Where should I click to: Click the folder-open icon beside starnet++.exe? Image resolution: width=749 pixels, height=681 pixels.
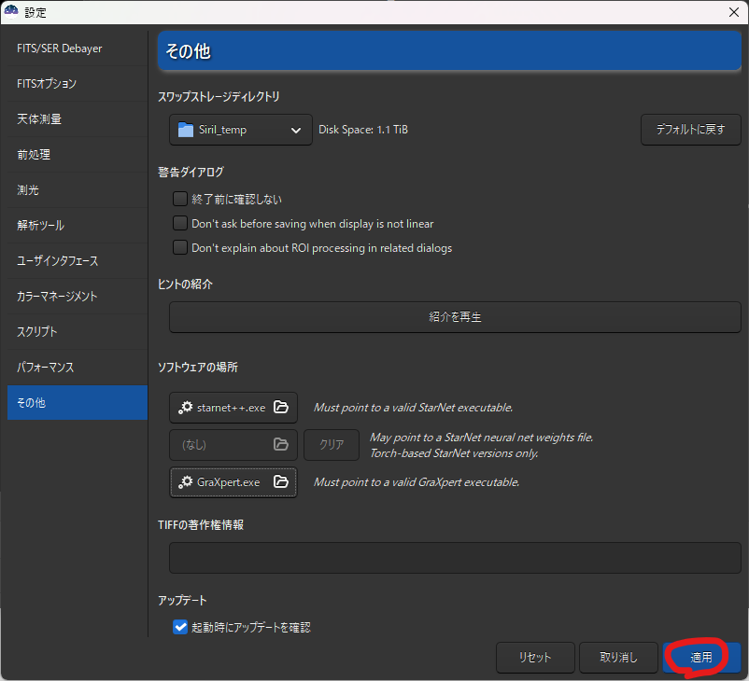pos(280,408)
